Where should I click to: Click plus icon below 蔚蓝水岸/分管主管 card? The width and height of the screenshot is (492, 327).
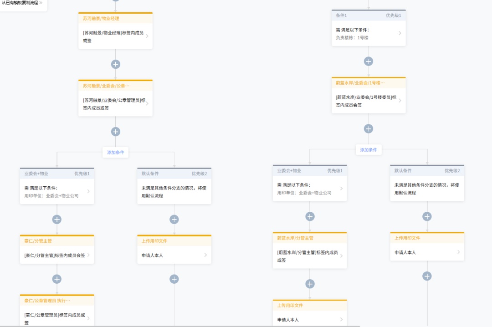coord(310,284)
